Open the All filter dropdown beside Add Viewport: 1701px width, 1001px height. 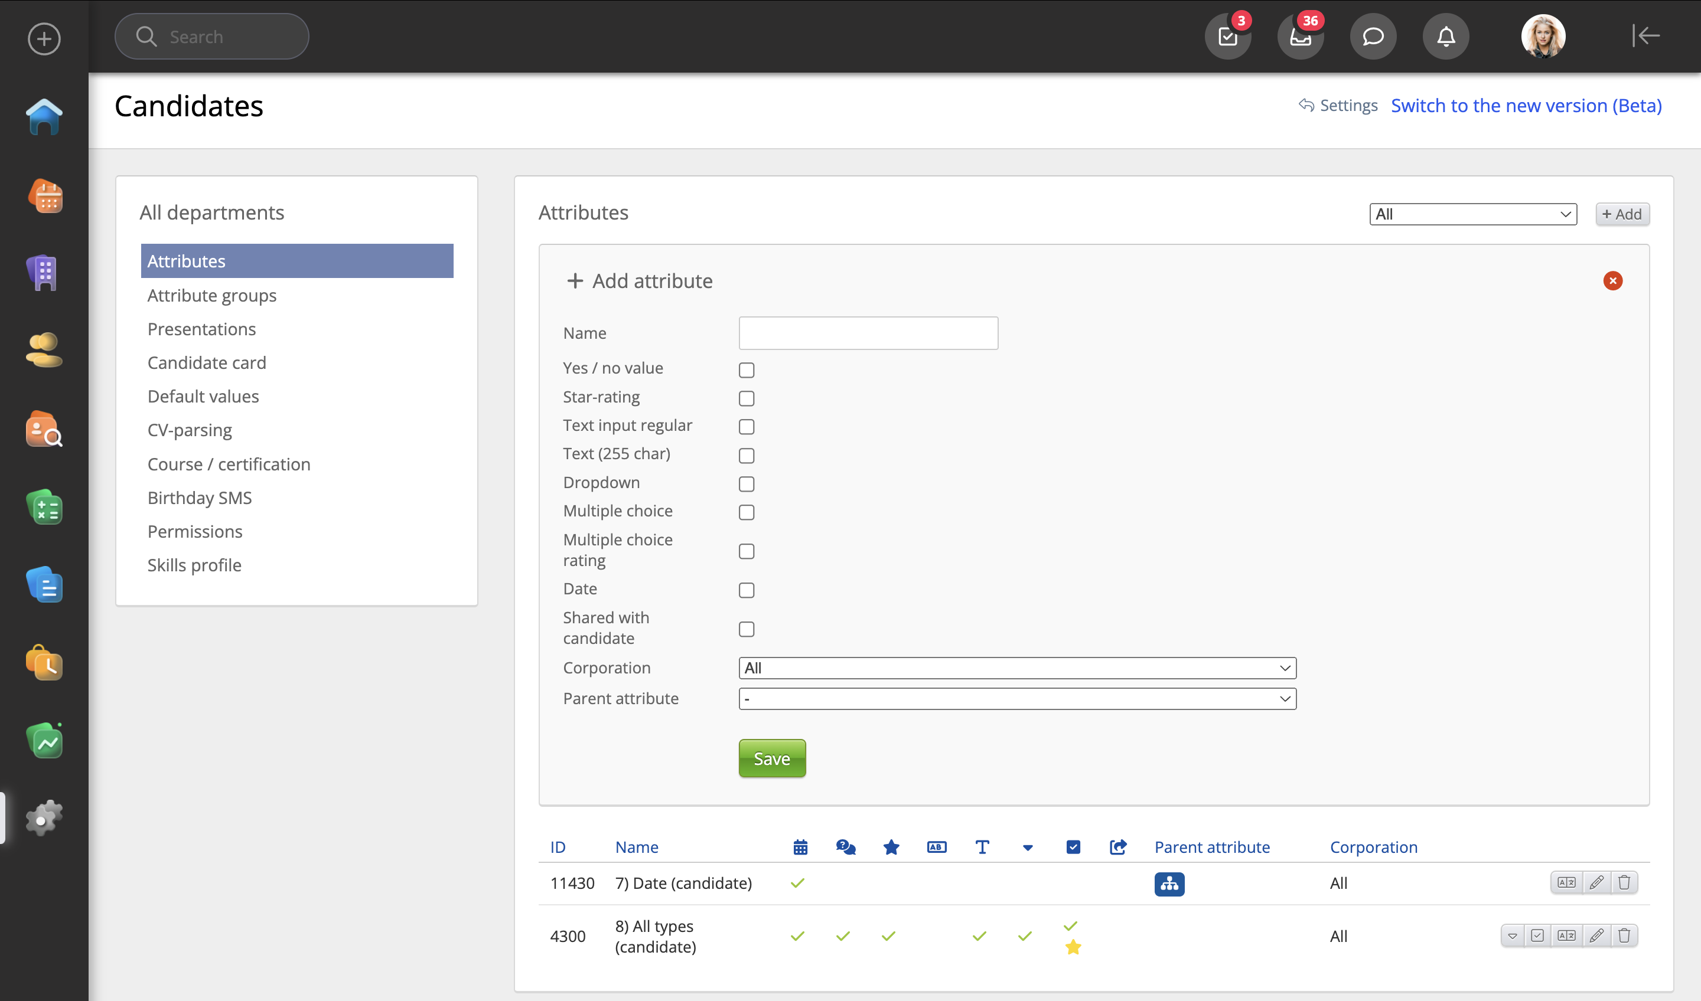click(1472, 214)
